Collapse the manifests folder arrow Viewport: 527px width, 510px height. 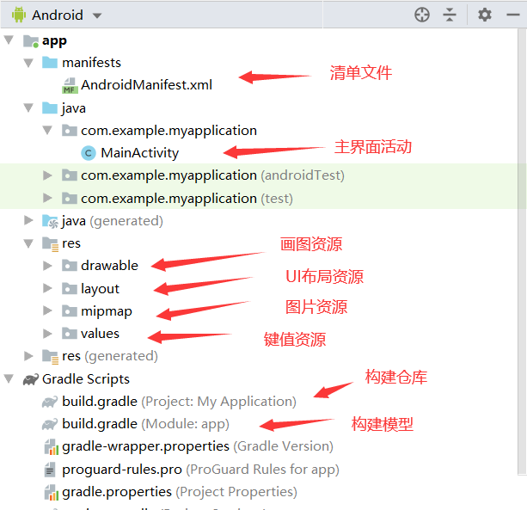point(28,63)
